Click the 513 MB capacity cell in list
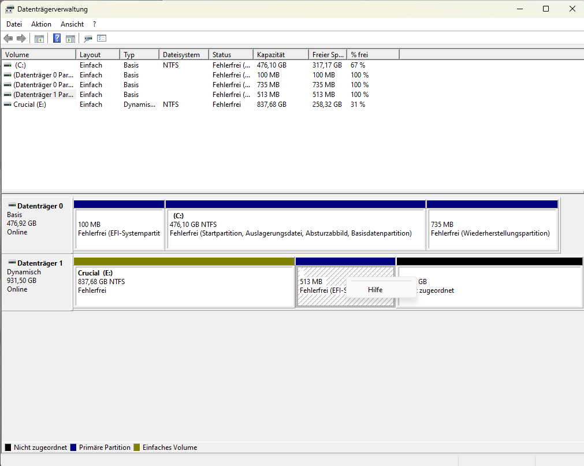The width and height of the screenshot is (584, 466). pos(268,95)
